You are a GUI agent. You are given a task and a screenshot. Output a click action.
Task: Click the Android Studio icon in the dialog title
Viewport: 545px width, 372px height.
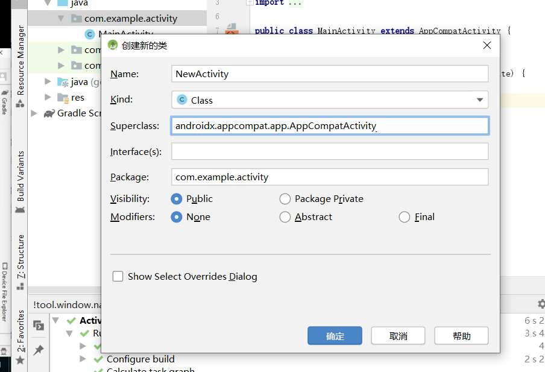click(x=113, y=45)
